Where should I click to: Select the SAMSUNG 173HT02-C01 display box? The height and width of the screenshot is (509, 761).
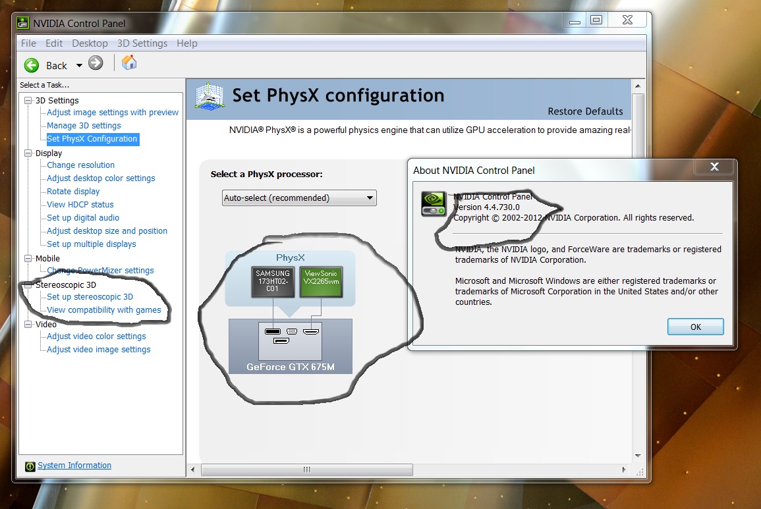click(x=273, y=281)
